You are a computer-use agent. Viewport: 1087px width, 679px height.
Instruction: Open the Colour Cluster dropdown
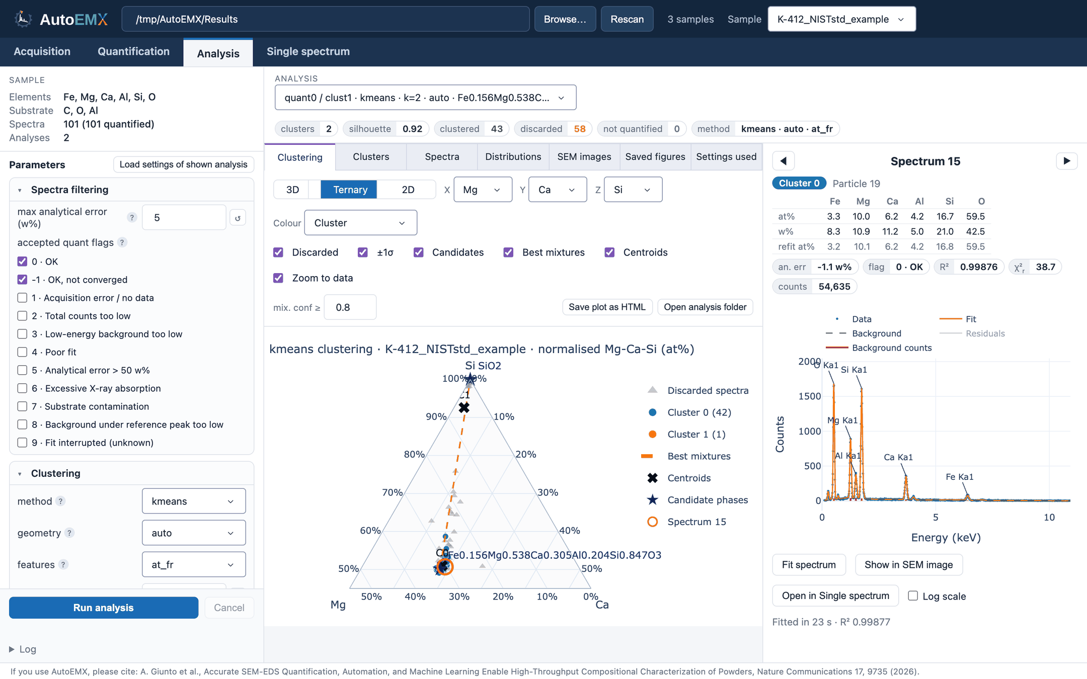click(360, 223)
